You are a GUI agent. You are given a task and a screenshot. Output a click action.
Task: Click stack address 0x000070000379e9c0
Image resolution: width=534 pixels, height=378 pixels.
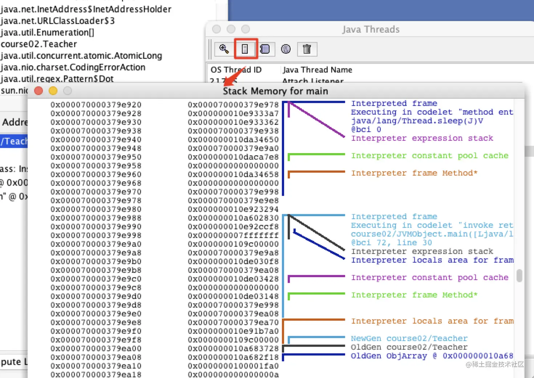[x=96, y=279]
